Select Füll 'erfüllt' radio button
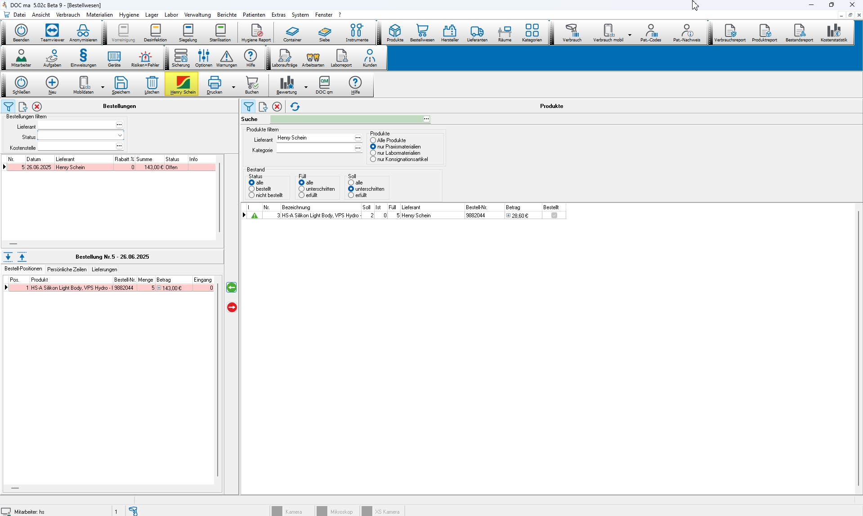The width and height of the screenshot is (863, 516). (301, 195)
